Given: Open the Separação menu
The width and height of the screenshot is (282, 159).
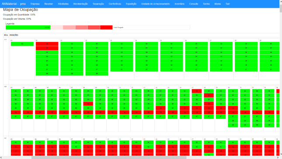Looking at the screenshot, I should (98, 4).
